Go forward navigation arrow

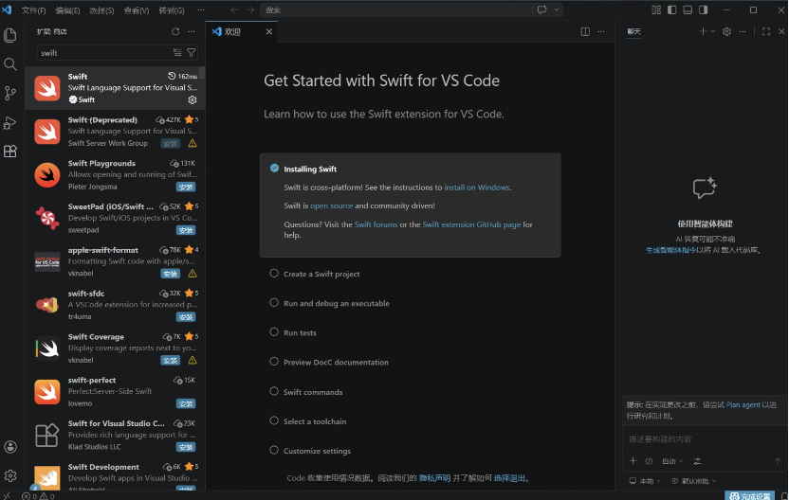pos(250,10)
